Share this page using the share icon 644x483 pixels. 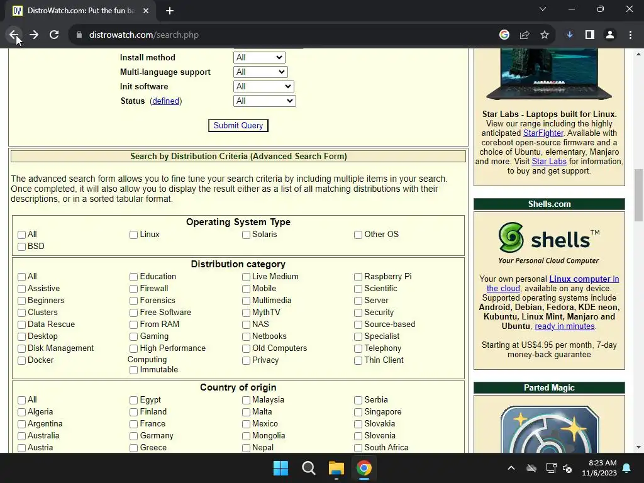coord(525,35)
